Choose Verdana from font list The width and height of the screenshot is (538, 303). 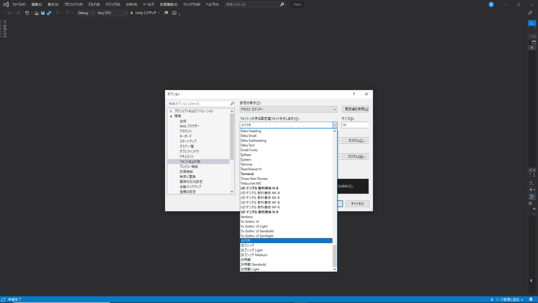286,217
